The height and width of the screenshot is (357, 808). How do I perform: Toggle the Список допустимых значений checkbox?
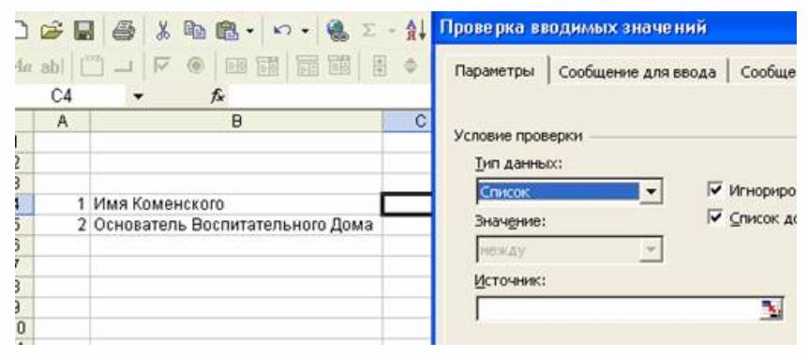point(714,218)
